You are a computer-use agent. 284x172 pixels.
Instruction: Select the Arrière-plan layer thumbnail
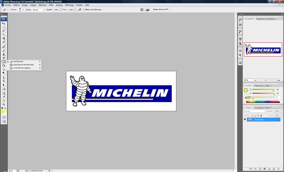tap(250, 120)
